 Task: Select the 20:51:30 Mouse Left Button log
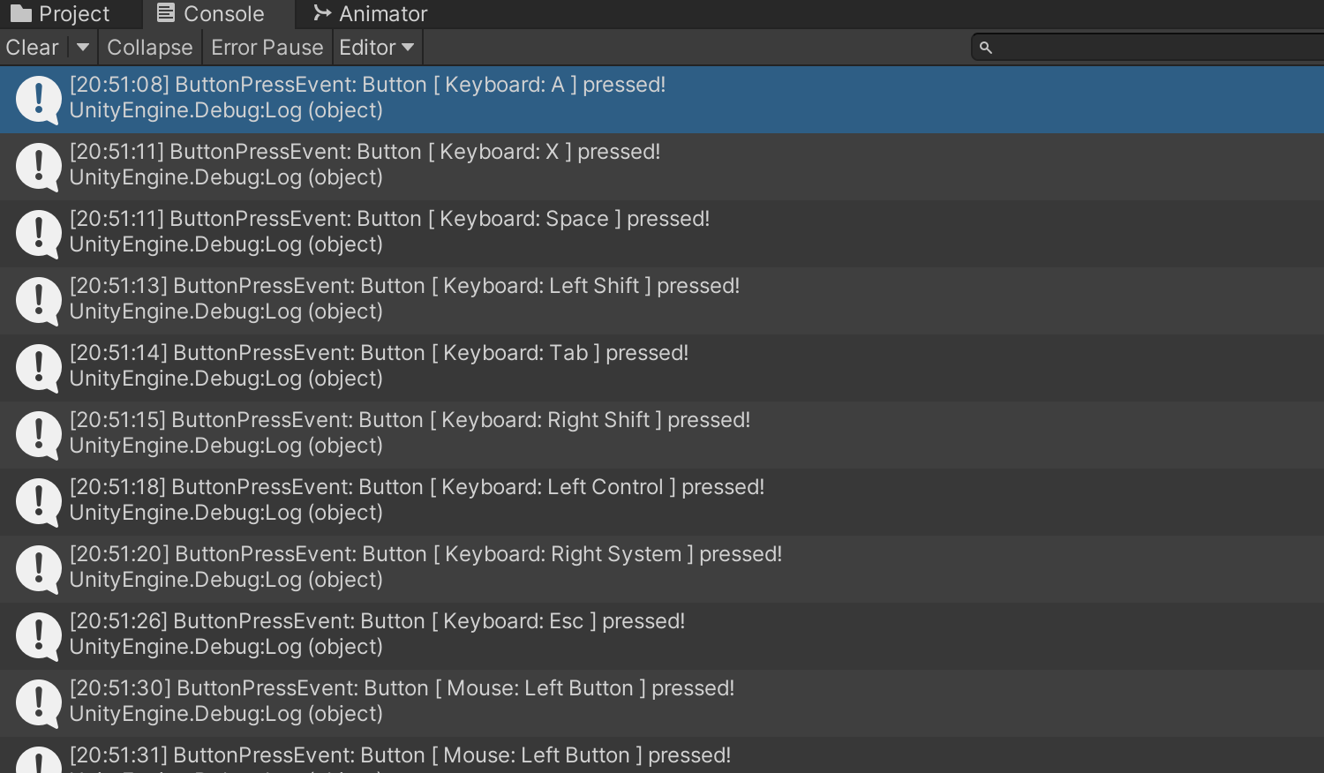click(402, 701)
